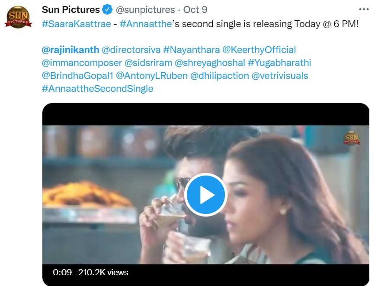Click the Oct 9 tweet date
The height and width of the screenshot is (286, 378).
point(195,9)
